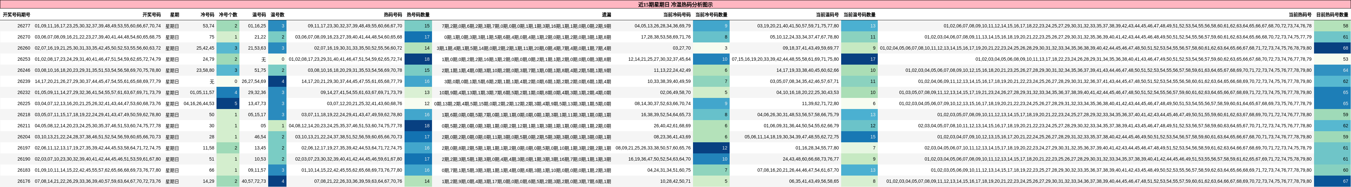Click the 目前热码号数量 column header
Image resolution: width=1351 pixels, height=187 pixels.
click(1332, 15)
